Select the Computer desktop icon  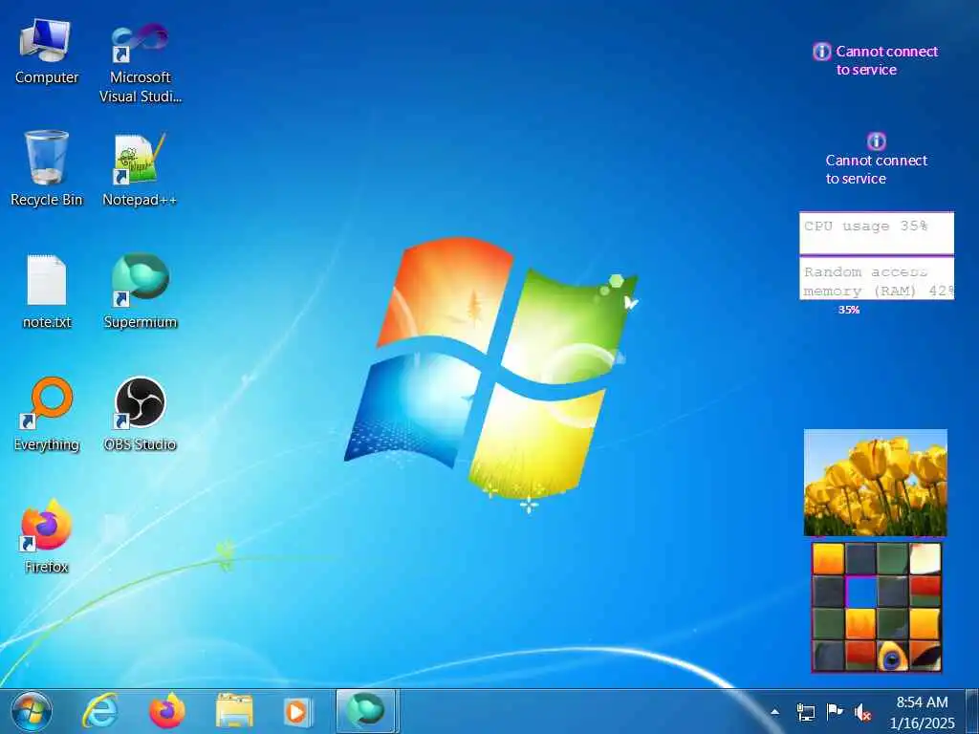[46, 53]
